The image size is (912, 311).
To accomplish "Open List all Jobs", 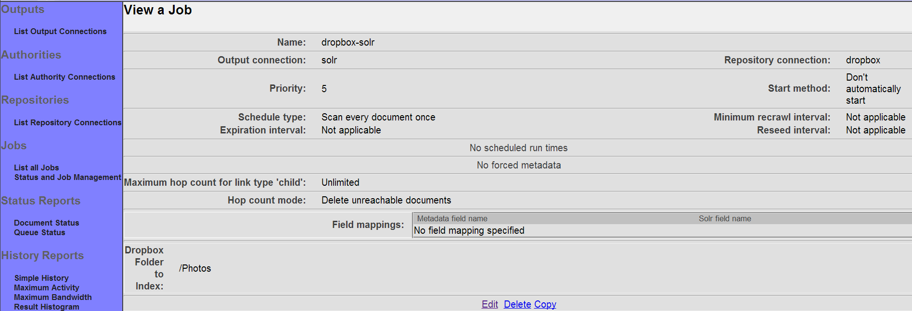I will (x=37, y=167).
